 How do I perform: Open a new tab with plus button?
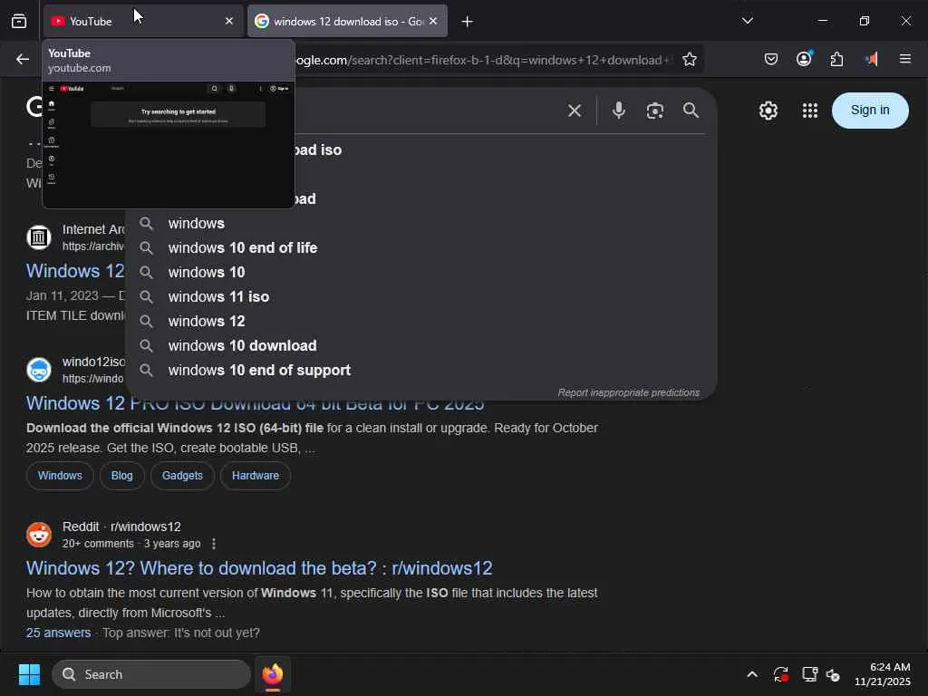[467, 22]
